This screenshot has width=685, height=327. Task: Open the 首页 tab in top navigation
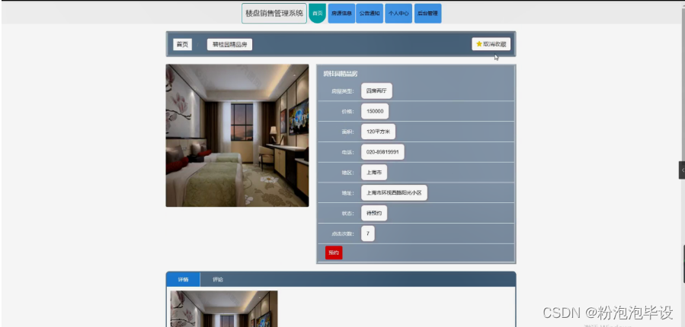click(317, 14)
